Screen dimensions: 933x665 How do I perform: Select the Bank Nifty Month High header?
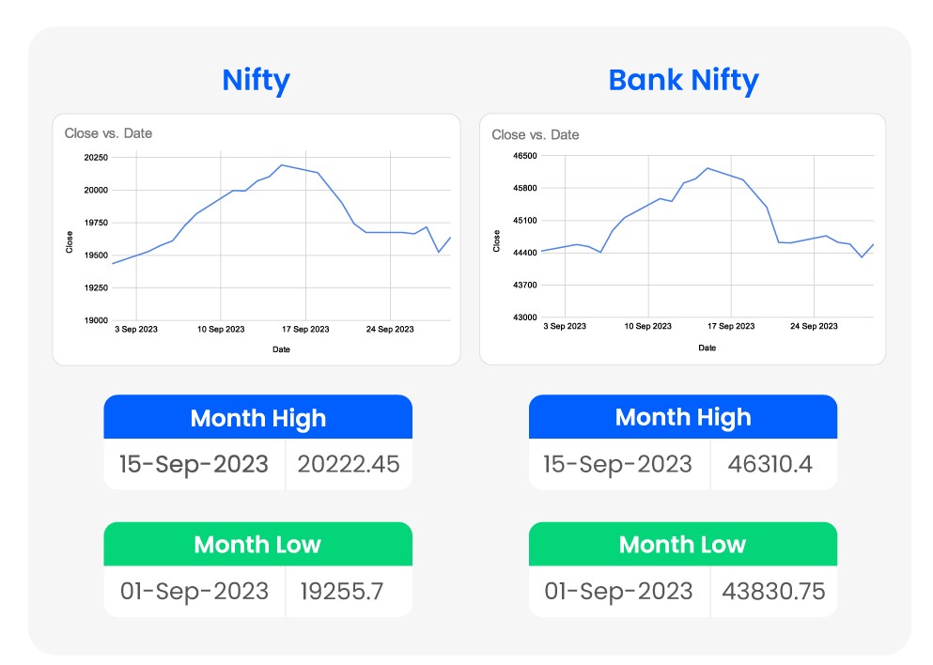point(683,418)
